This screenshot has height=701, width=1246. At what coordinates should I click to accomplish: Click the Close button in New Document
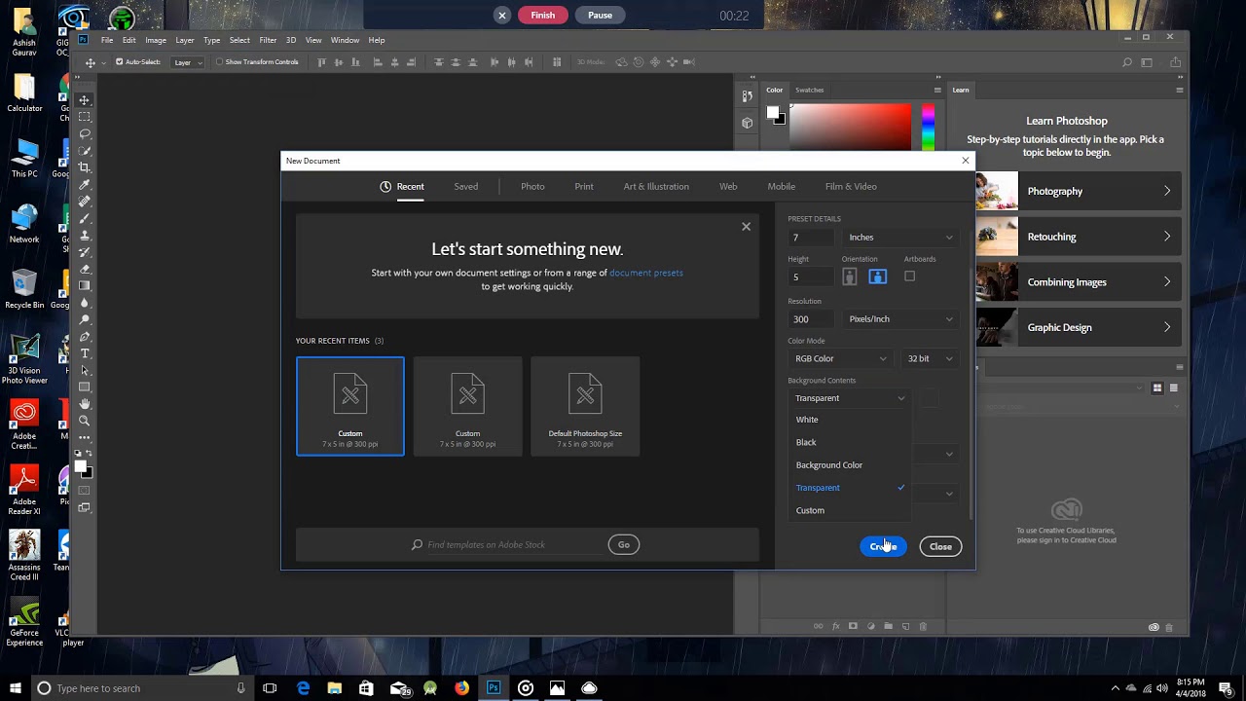point(940,546)
